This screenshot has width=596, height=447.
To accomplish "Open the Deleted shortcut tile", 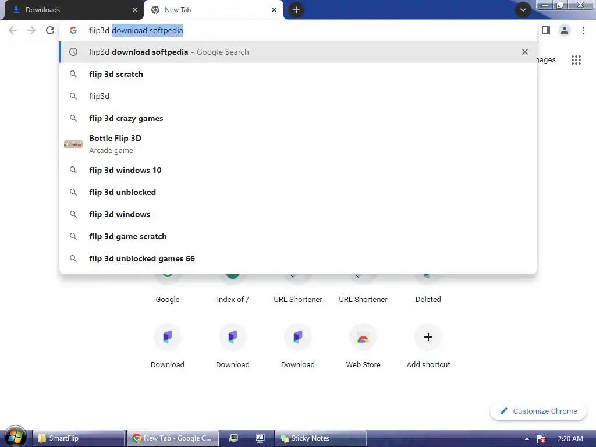I will [428, 289].
